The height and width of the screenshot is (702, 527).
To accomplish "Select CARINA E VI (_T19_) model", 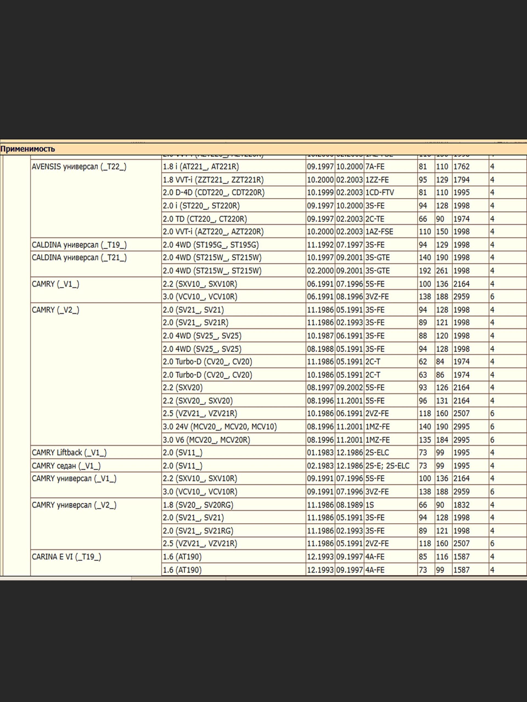I will coord(66,557).
